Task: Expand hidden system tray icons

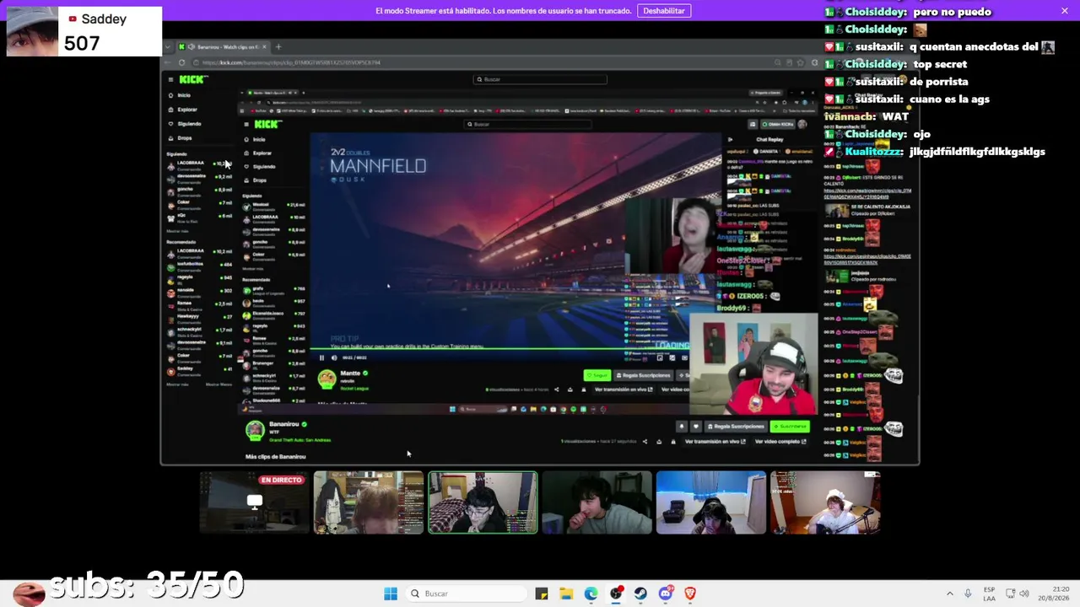Action: [x=949, y=594]
